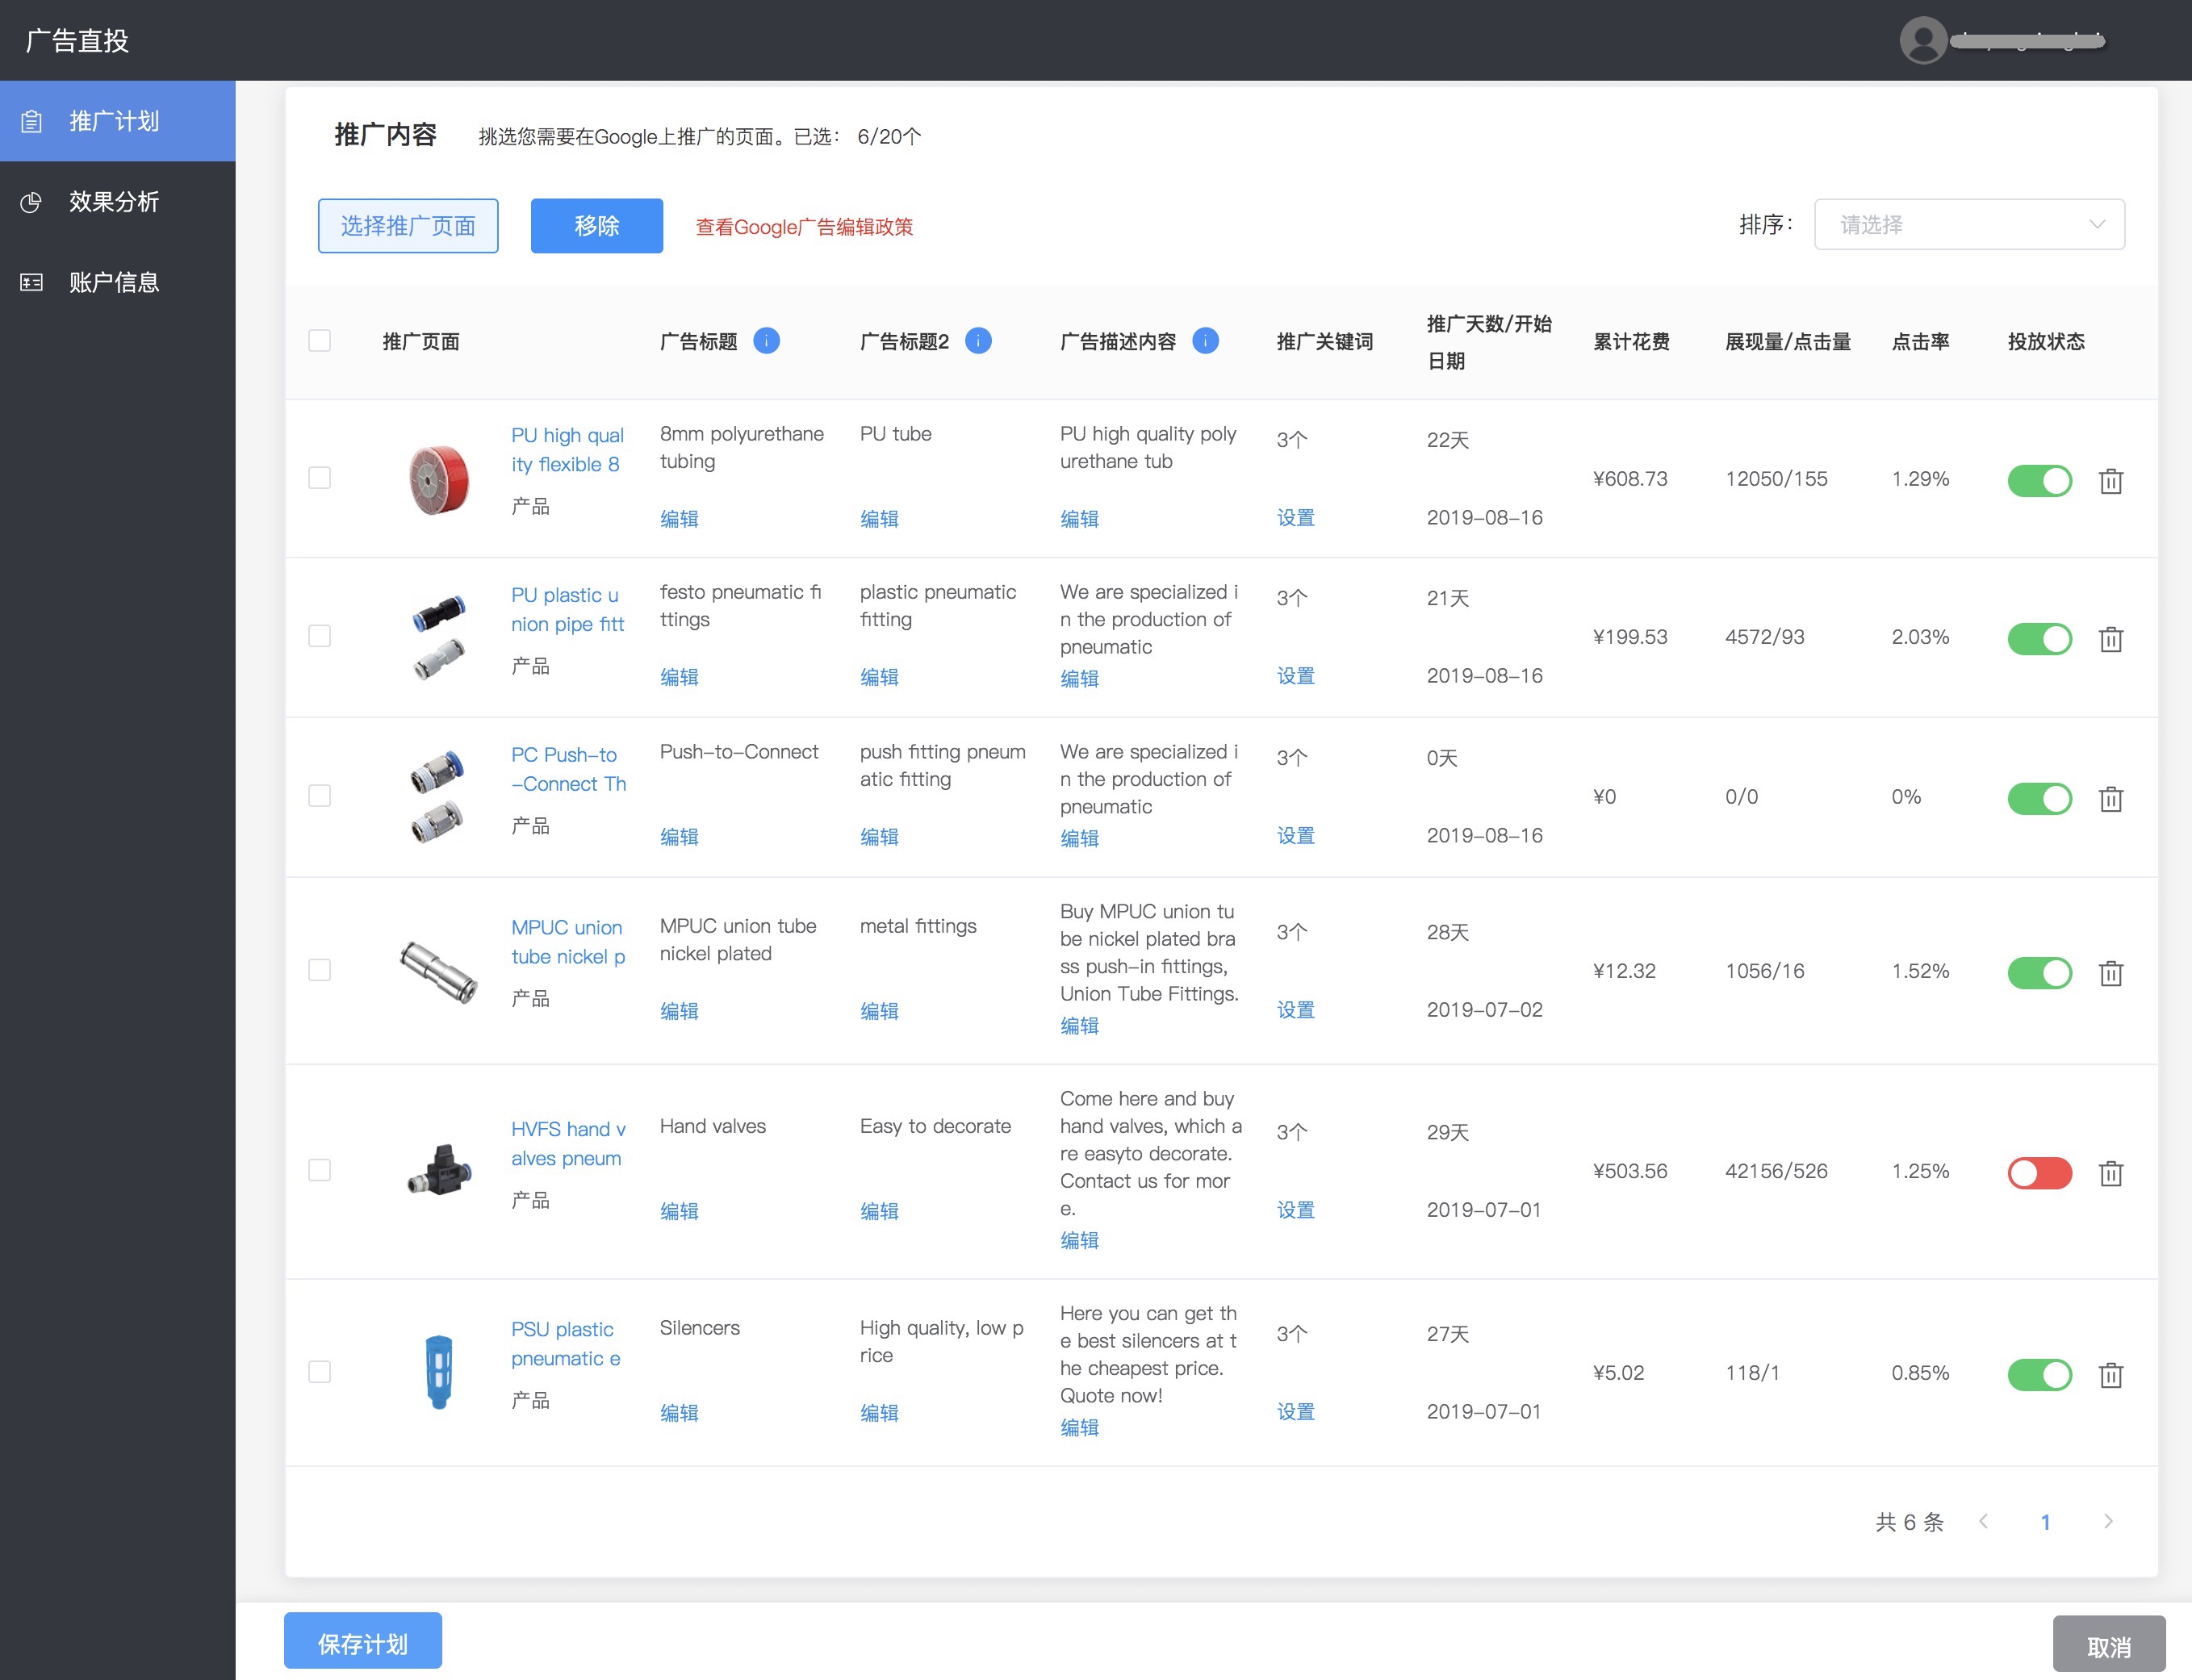The width and height of the screenshot is (2192, 1680).
Task: Click trash icon for PSU plastic silencer
Action: click(x=2110, y=1375)
